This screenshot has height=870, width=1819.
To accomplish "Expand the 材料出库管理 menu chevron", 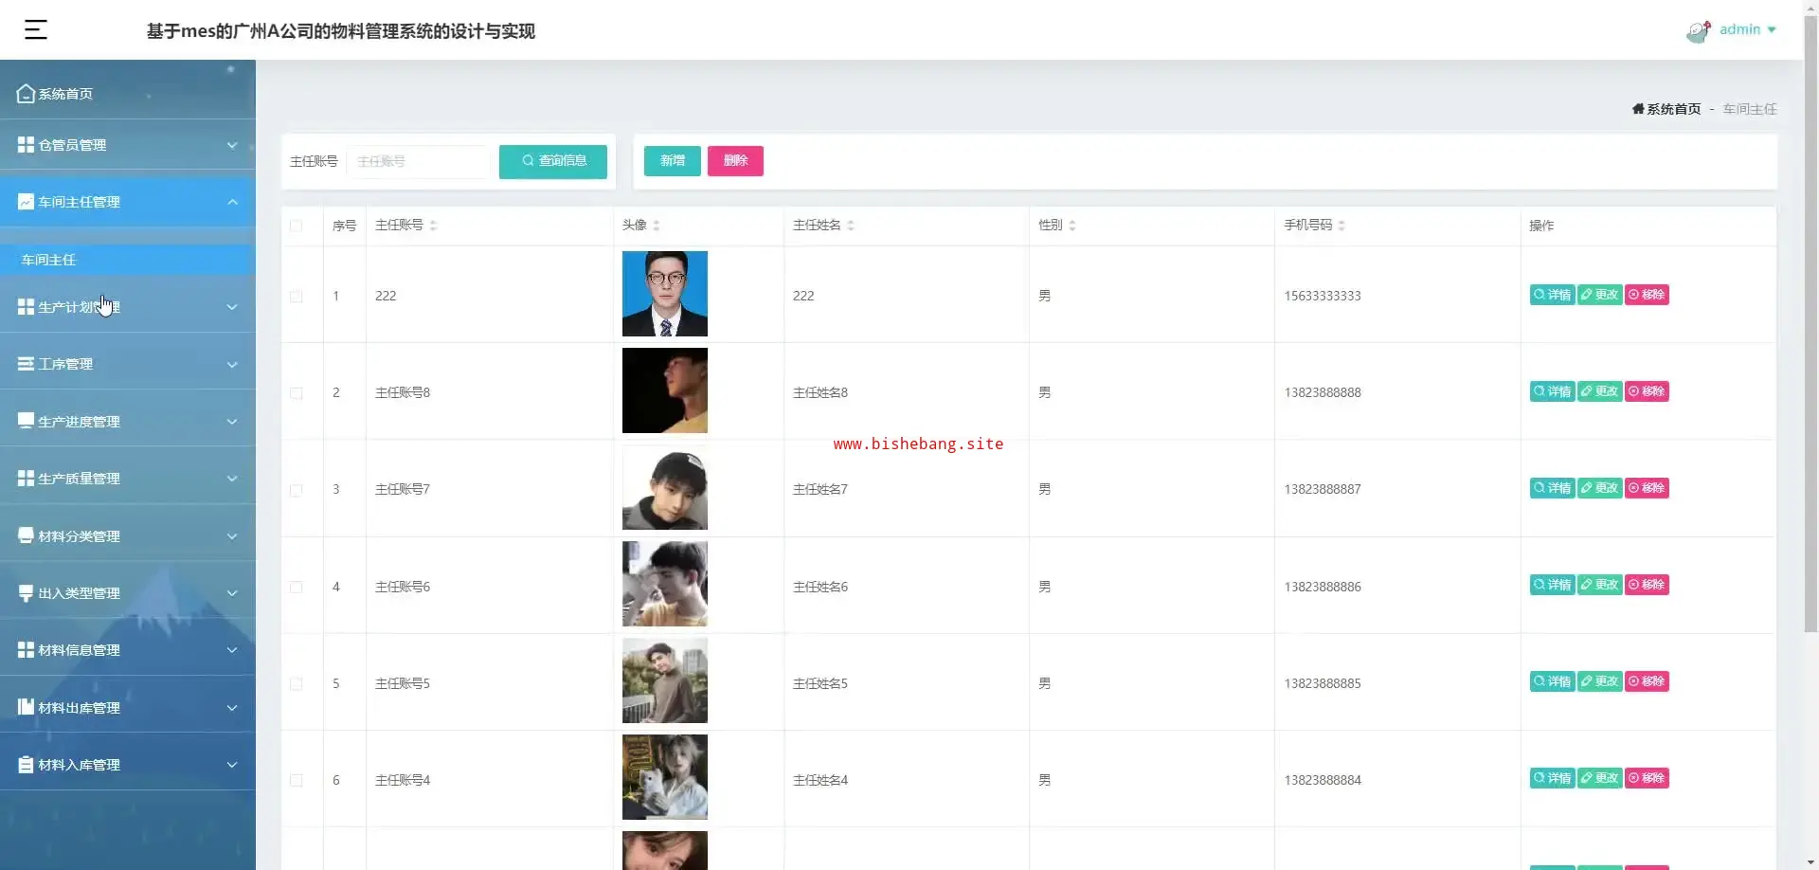I will pyautogui.click(x=232, y=708).
